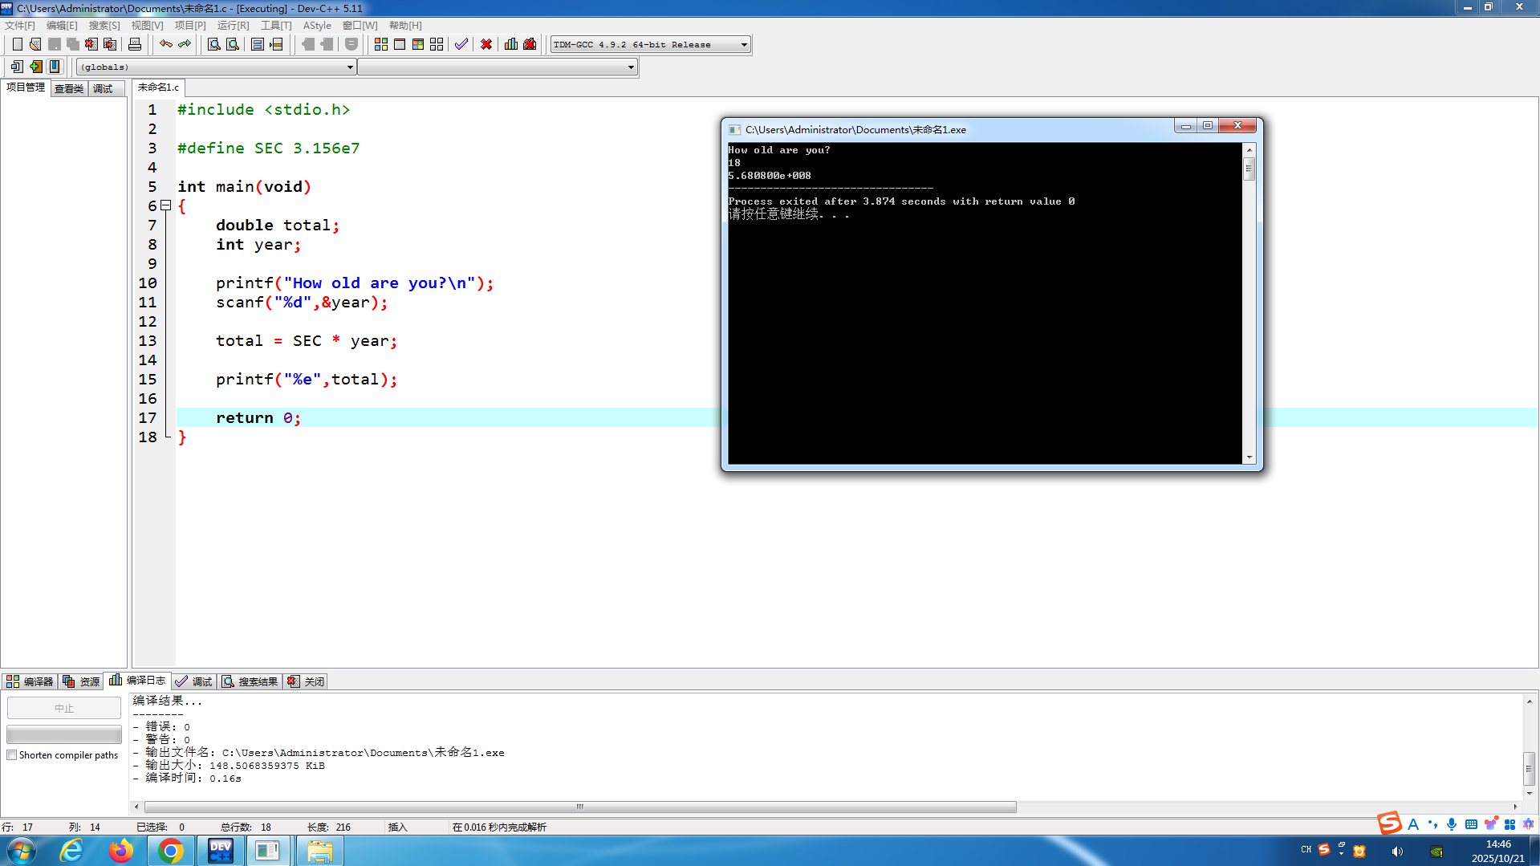
Task: Open the Replace tool icon
Action: pyautogui.click(x=233, y=44)
